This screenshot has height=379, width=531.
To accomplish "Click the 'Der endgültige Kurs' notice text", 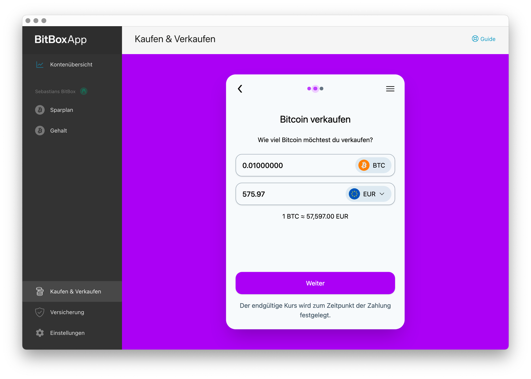I will 315,310.
